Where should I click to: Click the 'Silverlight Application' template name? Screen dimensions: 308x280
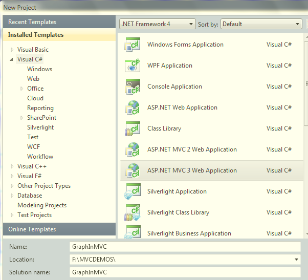(177, 191)
